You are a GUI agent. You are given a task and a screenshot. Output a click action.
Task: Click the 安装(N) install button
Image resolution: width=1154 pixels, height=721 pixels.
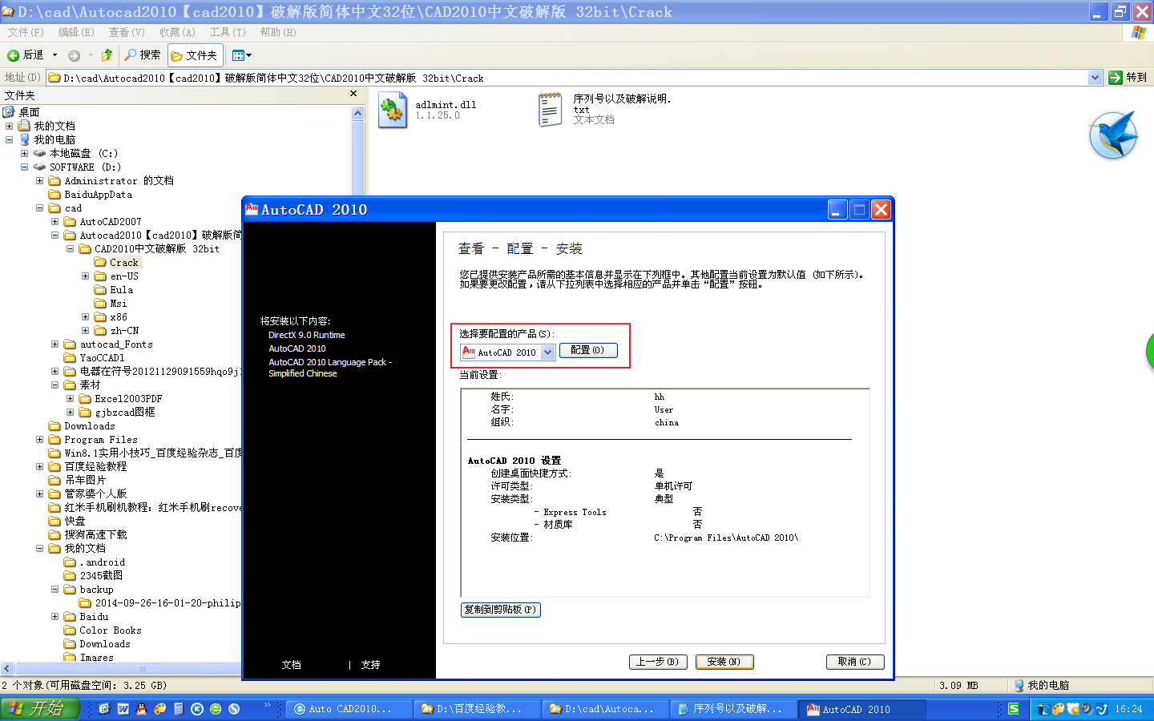[724, 662]
